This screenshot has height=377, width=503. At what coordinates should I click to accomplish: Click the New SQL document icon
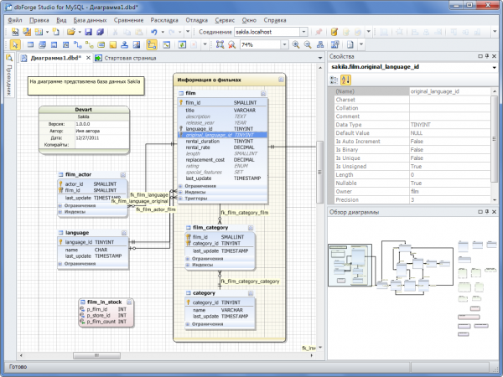15,32
